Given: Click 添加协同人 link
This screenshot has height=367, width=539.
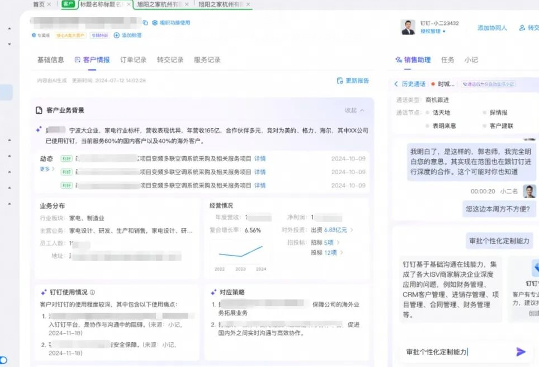Looking at the screenshot, I should (492, 28).
